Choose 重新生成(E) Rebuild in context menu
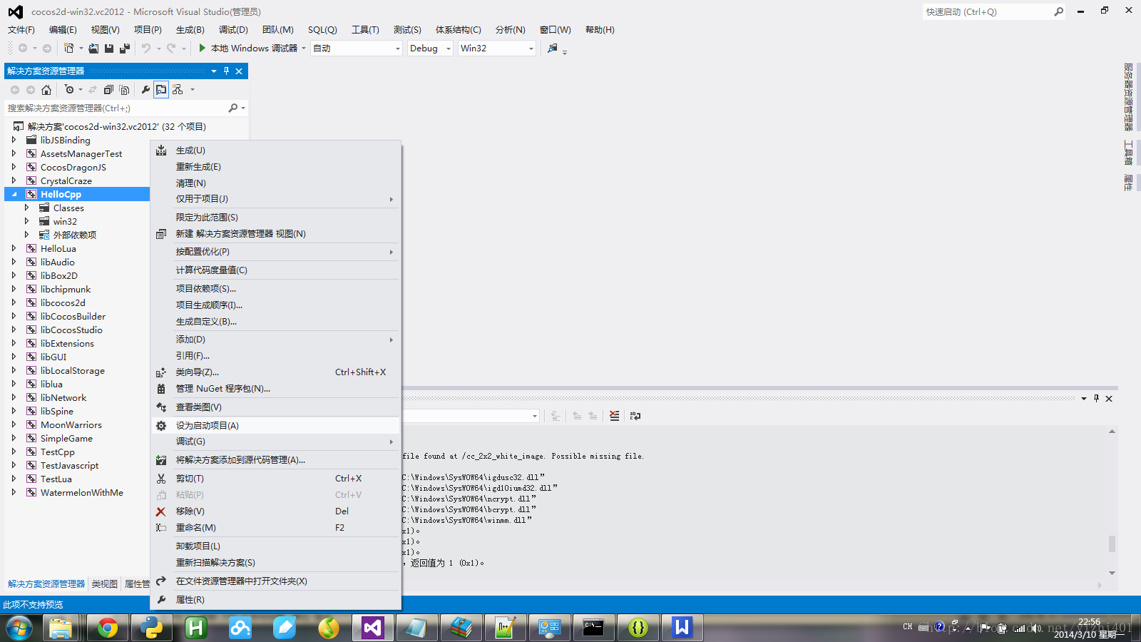 276,167
